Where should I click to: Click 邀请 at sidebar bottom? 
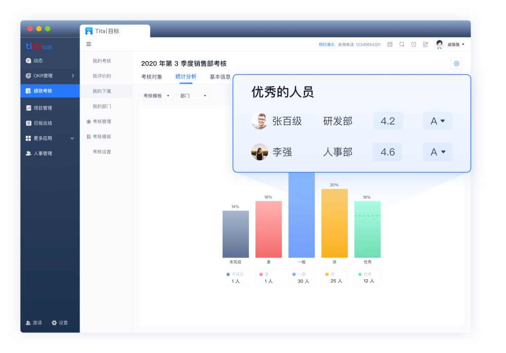tap(34, 323)
